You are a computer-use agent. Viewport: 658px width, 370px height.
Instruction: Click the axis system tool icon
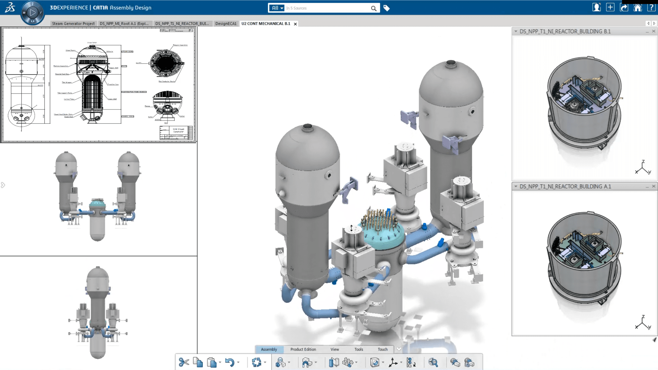pyautogui.click(x=393, y=362)
